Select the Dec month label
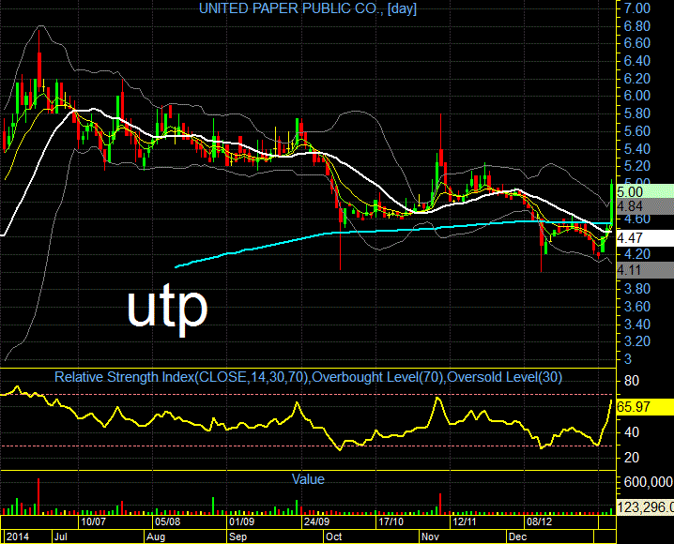This screenshot has height=544, width=674. (517, 536)
